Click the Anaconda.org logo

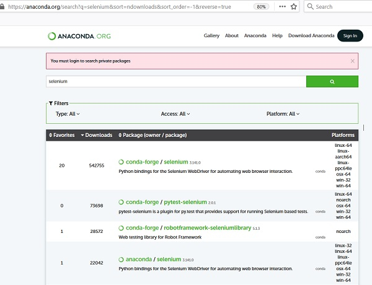(x=79, y=36)
